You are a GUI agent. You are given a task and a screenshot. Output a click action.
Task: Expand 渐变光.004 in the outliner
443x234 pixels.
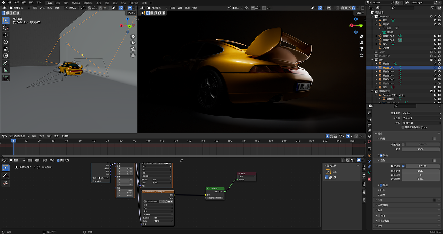[x=377, y=75]
